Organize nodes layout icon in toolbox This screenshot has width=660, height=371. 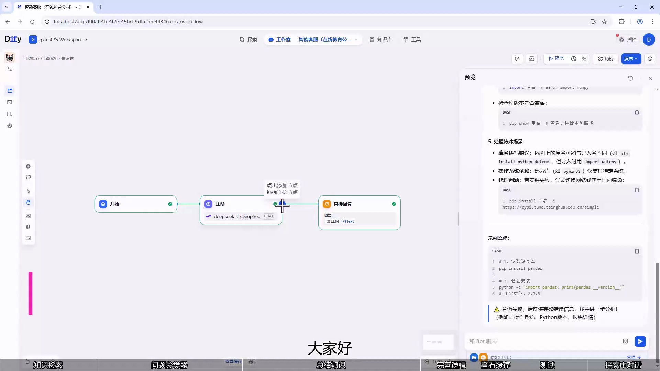tap(28, 227)
